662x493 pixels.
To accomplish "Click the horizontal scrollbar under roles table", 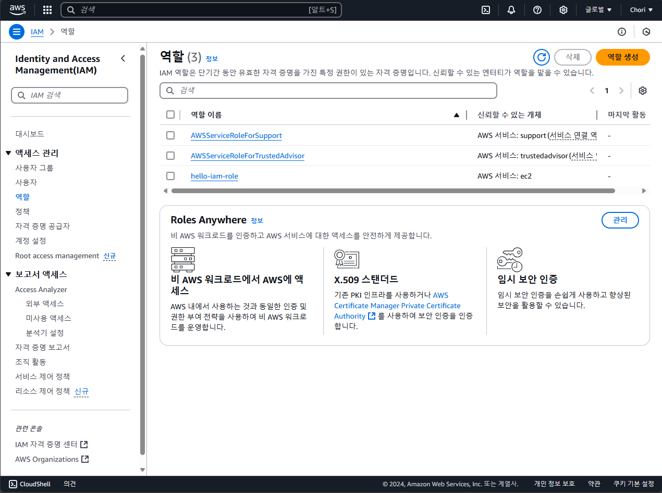I will coord(393,191).
